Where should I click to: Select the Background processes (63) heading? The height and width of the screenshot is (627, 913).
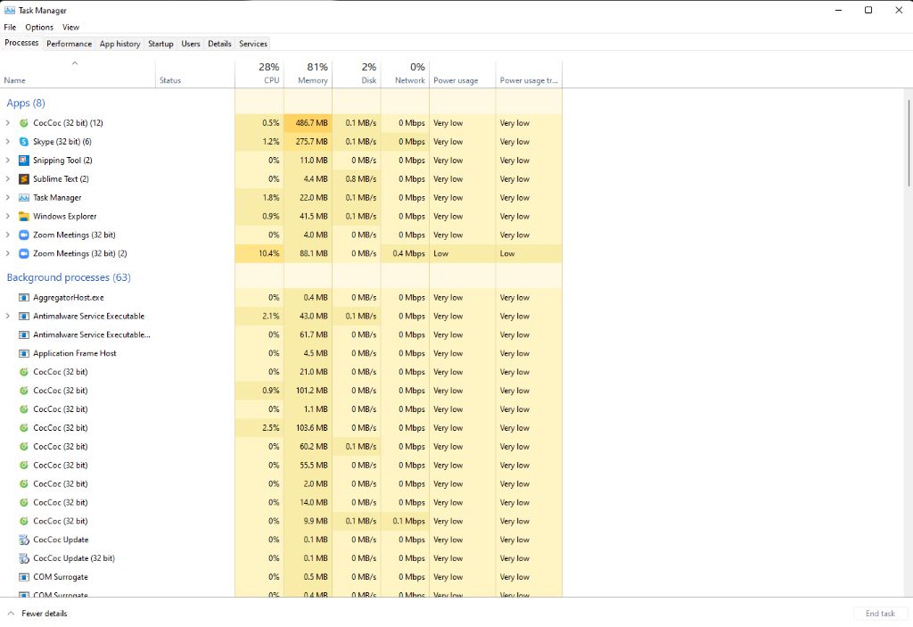coord(69,277)
